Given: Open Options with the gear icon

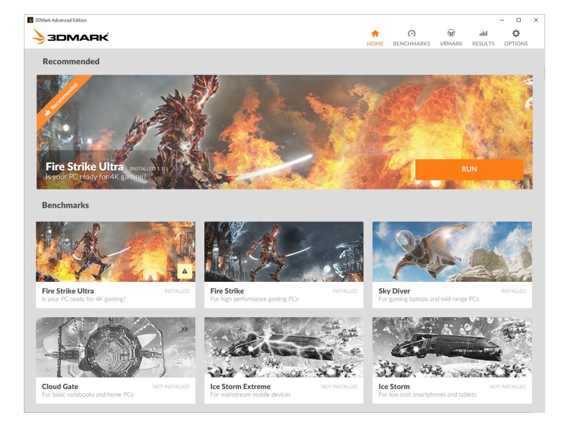Looking at the screenshot, I should pos(516,34).
